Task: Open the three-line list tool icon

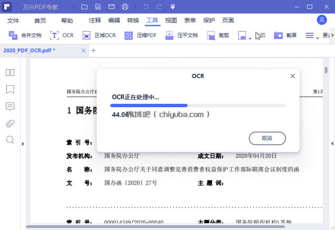Action: [x=310, y=35]
